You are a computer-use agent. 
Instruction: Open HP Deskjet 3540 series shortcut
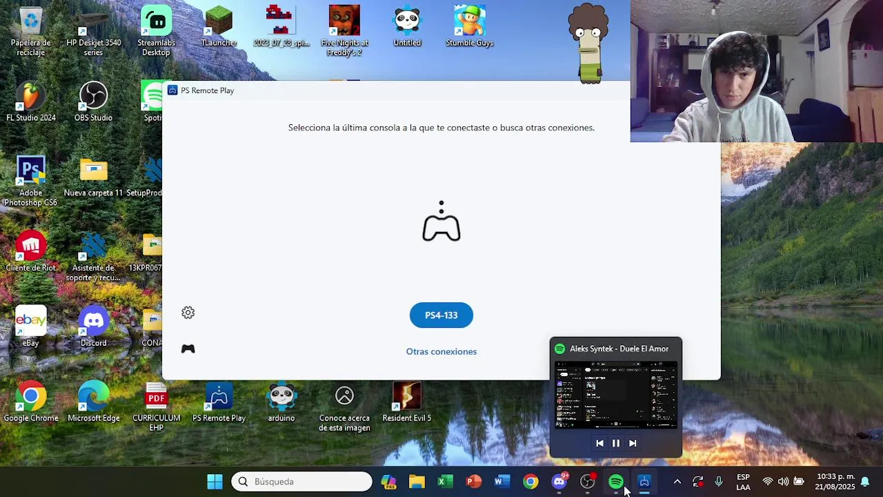93,31
